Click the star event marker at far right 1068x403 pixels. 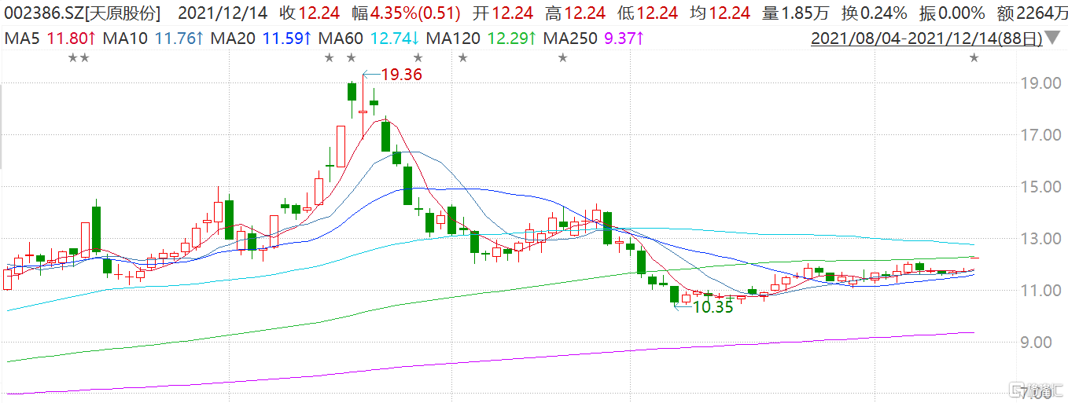pos(974,57)
